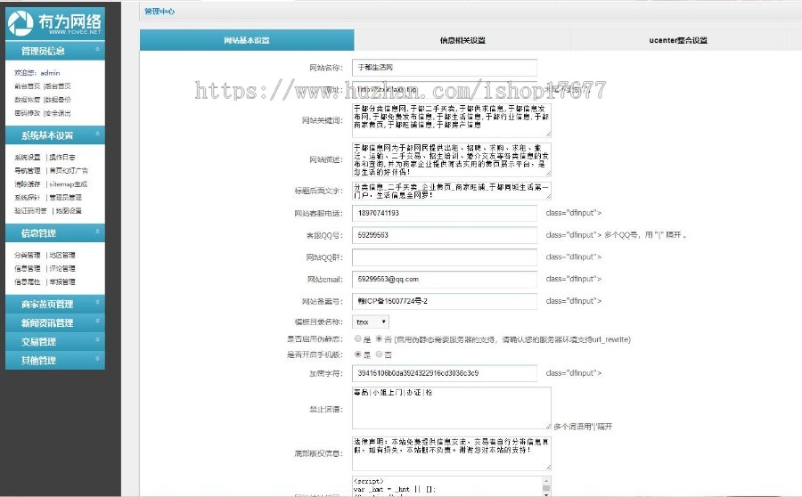802x497 pixels.
Task: Open the sitemap生成 link
Action: coord(68,184)
